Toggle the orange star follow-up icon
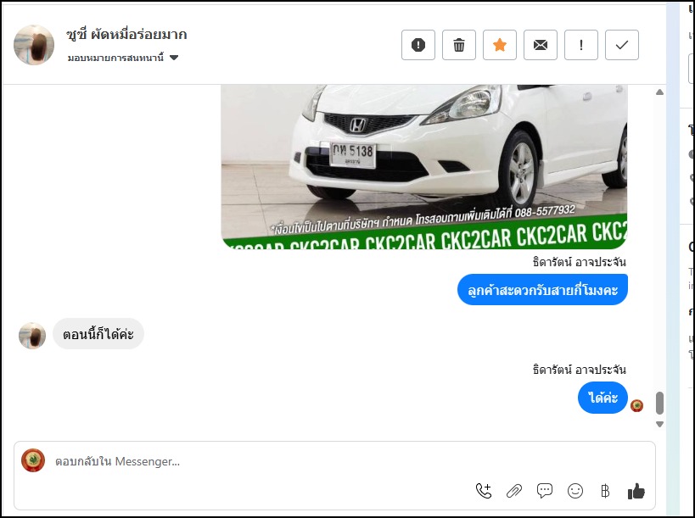Screen dimensions: 695x518 (500, 45)
